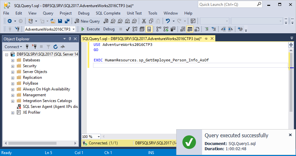
Task: Open the Tools menu
Action: click(x=153, y=13)
